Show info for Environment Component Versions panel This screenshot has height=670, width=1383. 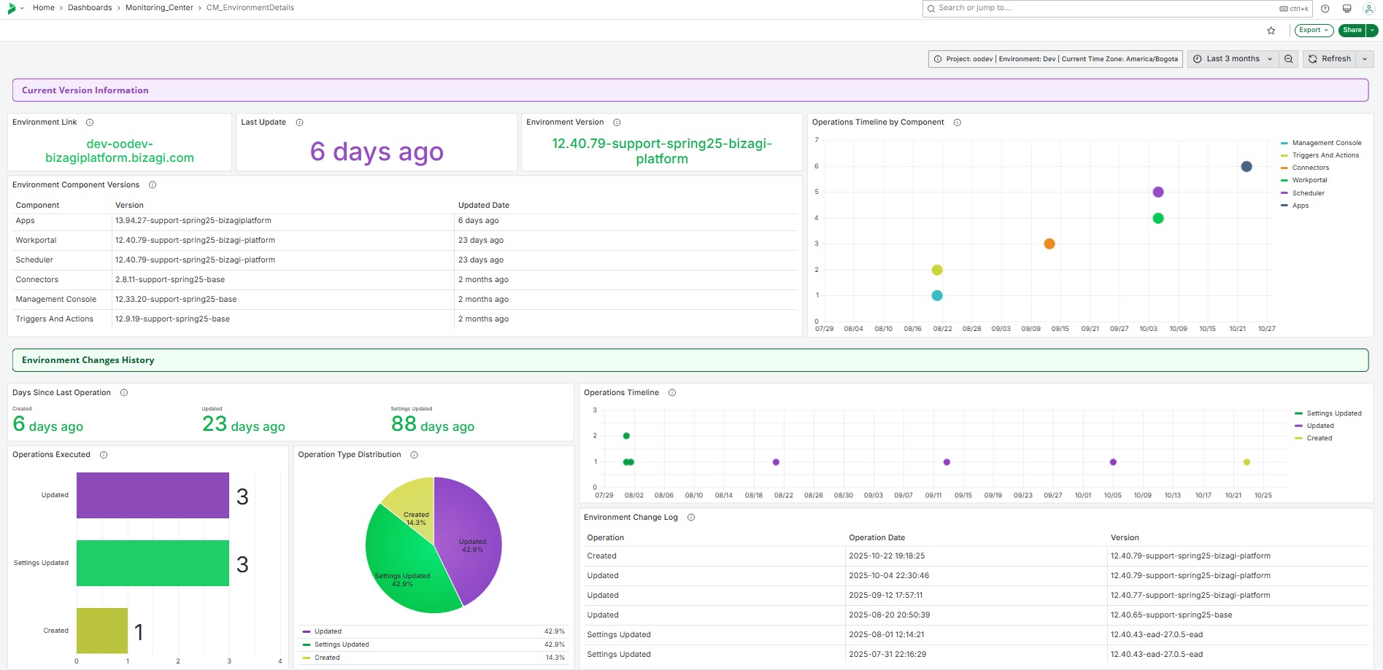point(153,185)
